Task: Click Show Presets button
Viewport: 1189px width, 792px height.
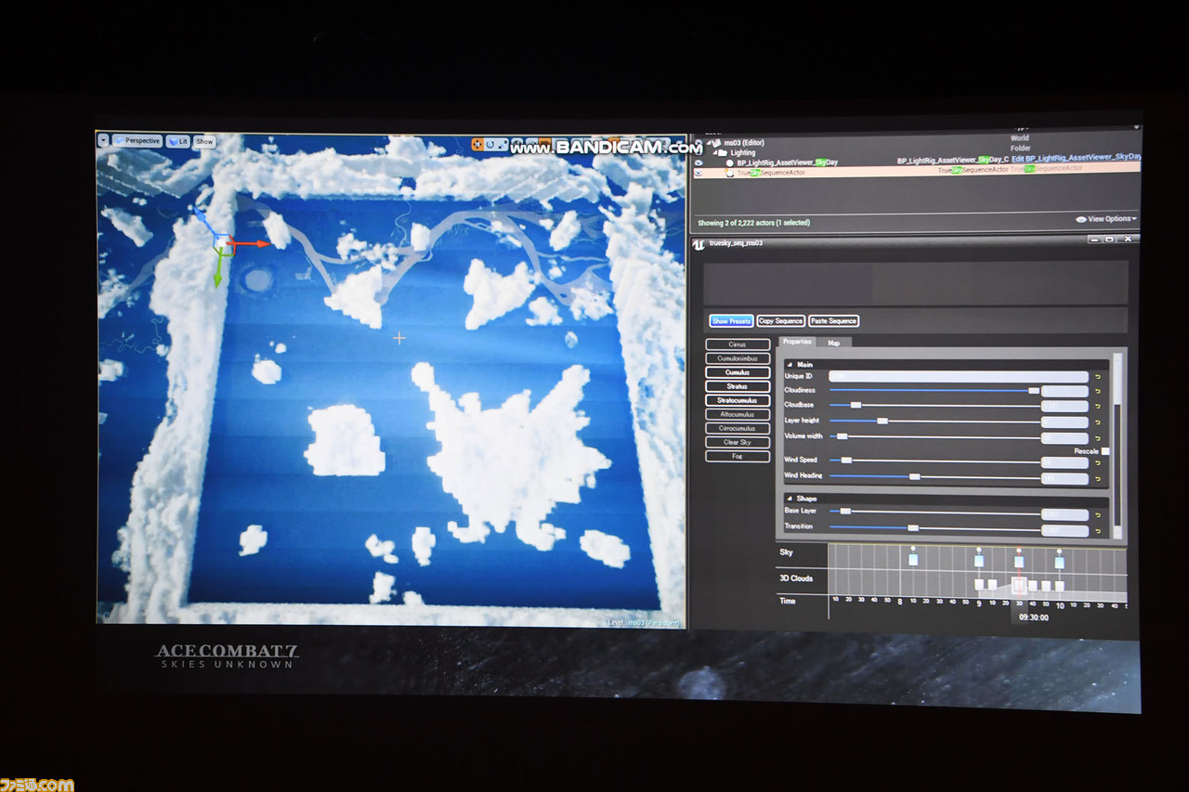Action: click(731, 321)
